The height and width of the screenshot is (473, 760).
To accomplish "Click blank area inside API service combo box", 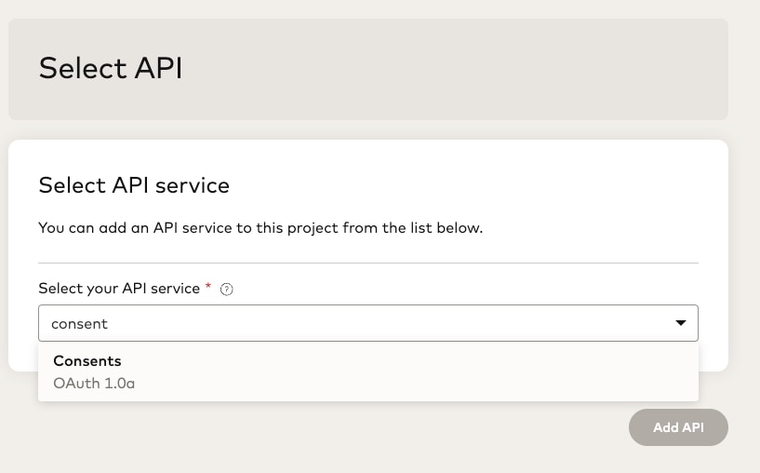I will tap(419, 323).
